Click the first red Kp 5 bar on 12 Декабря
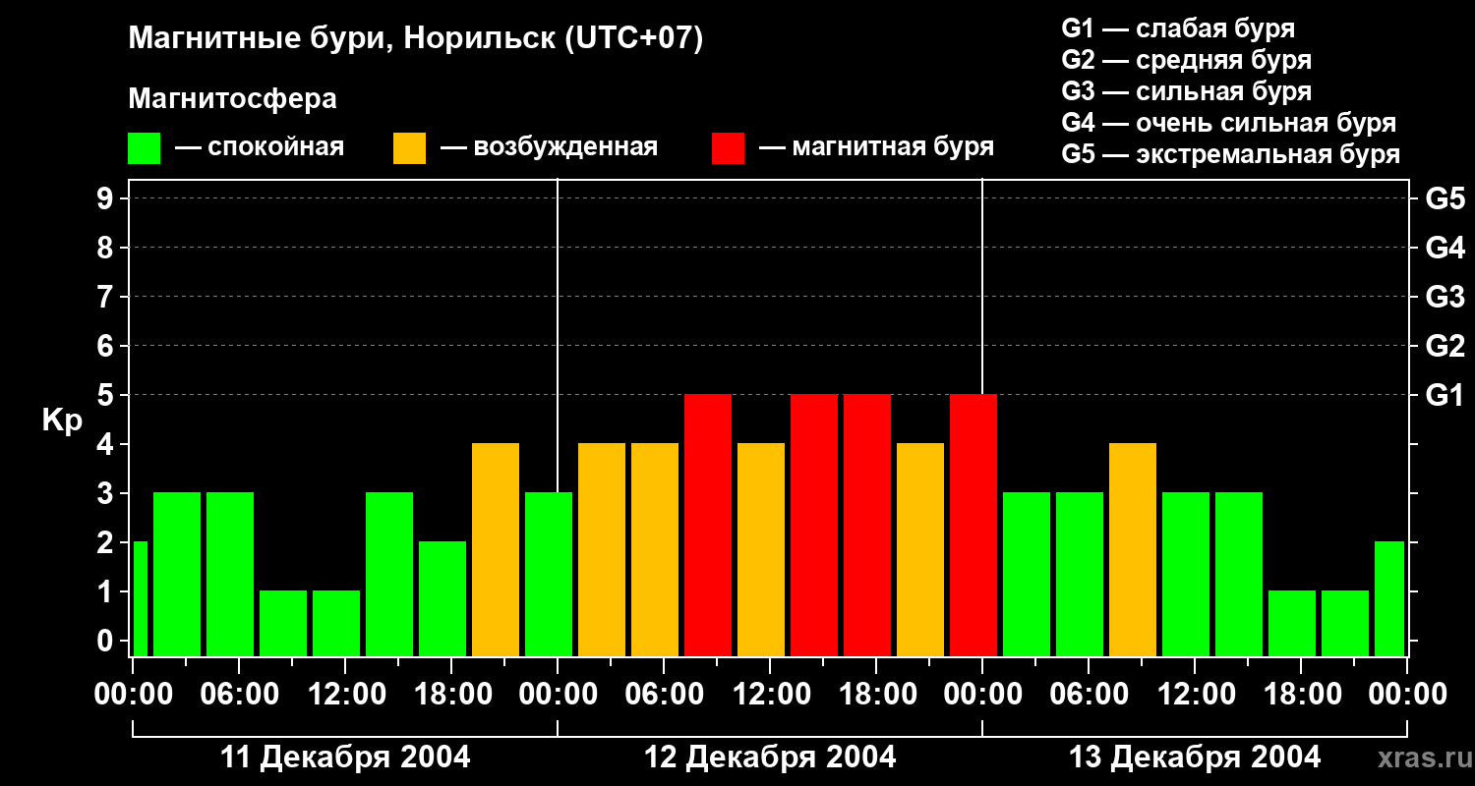 (708, 525)
